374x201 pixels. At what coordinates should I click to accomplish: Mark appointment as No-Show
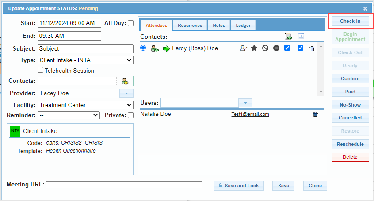point(350,105)
